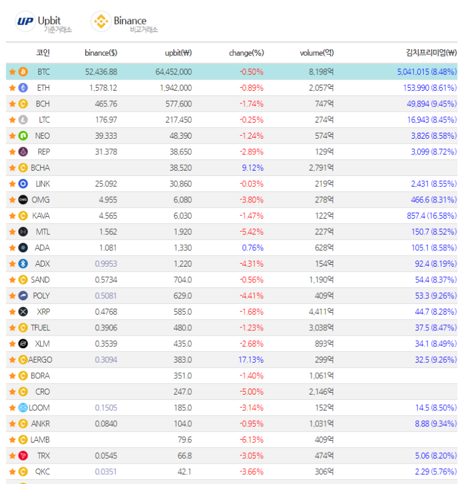Click TFUEL volume 3,038억
The image size is (464, 484).
(x=322, y=328)
